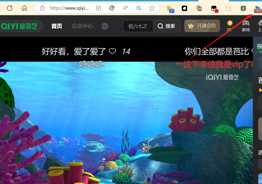Open the black square extension icon
Image resolution: width=262 pixels, height=184 pixels.
coord(184,8)
